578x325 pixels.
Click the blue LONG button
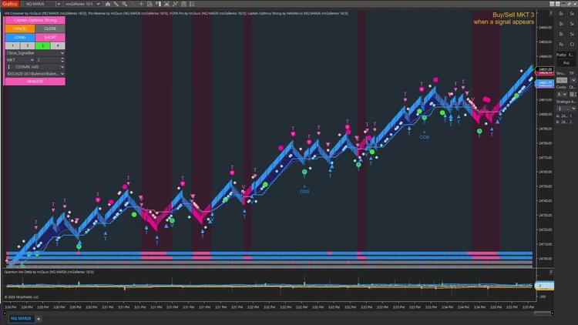(20, 37)
